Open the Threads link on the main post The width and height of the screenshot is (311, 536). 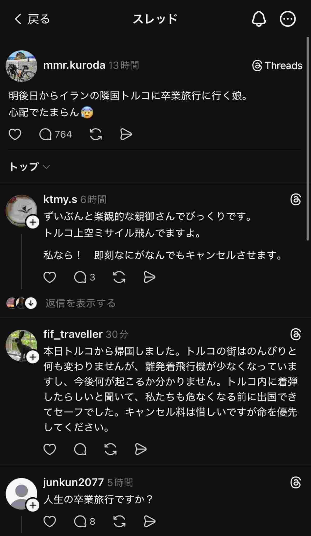pos(277,66)
